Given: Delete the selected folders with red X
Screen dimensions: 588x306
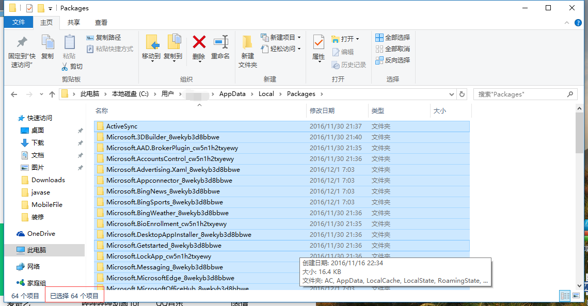Looking at the screenshot, I should click(199, 48).
